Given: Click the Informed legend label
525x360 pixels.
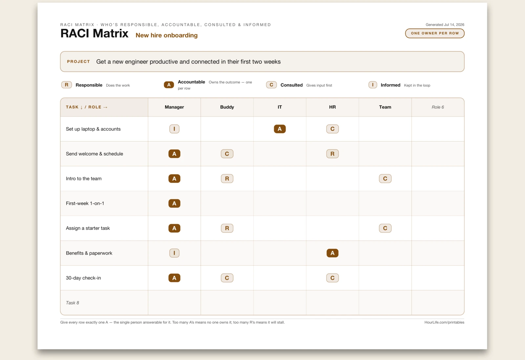Looking at the screenshot, I should pos(390,85).
